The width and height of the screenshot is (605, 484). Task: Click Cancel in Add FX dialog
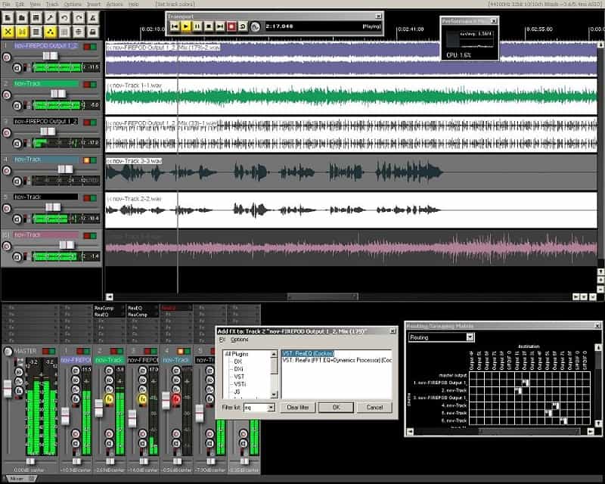coord(374,407)
